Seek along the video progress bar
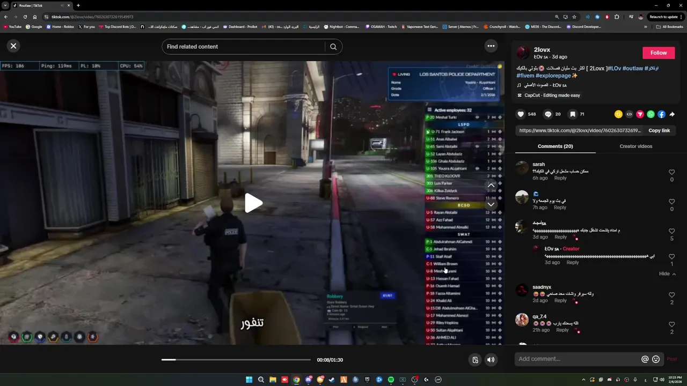The height and width of the screenshot is (386, 687). 236,360
